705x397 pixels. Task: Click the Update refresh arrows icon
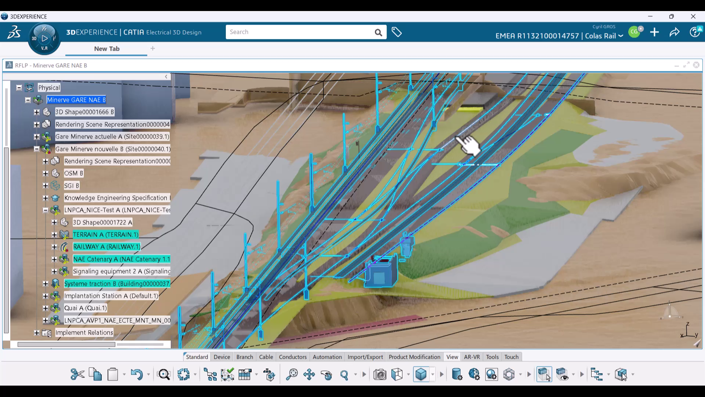click(183, 374)
